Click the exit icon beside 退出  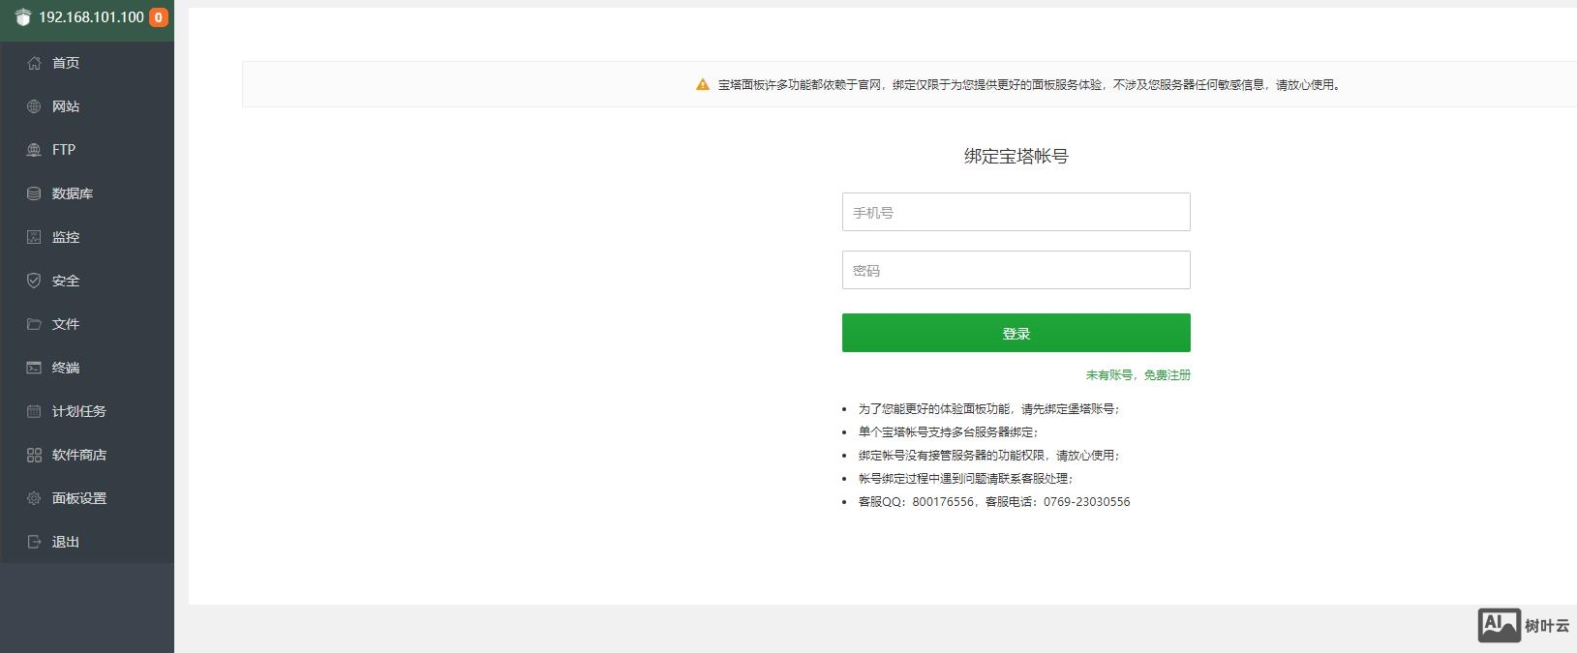34,542
